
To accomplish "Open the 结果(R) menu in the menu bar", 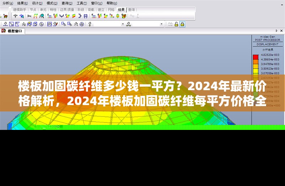I will [22, 3].
